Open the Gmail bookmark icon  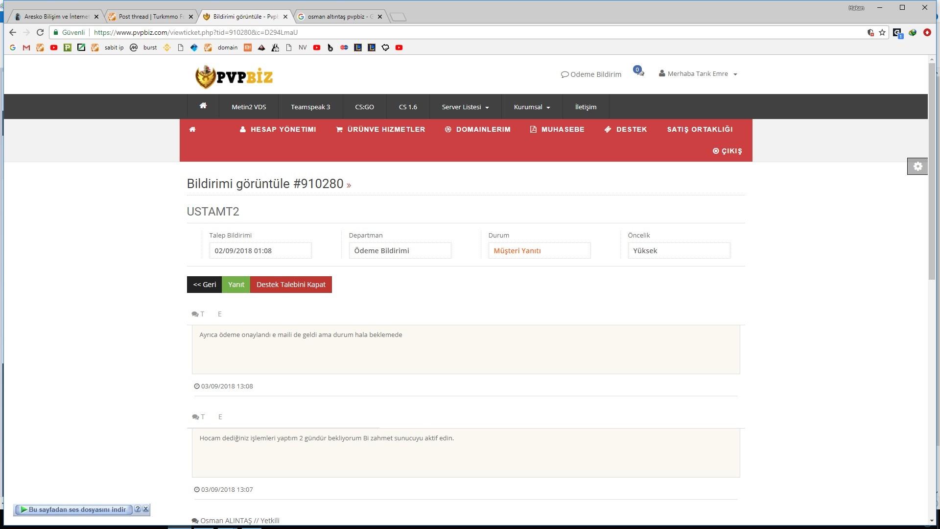pos(26,48)
